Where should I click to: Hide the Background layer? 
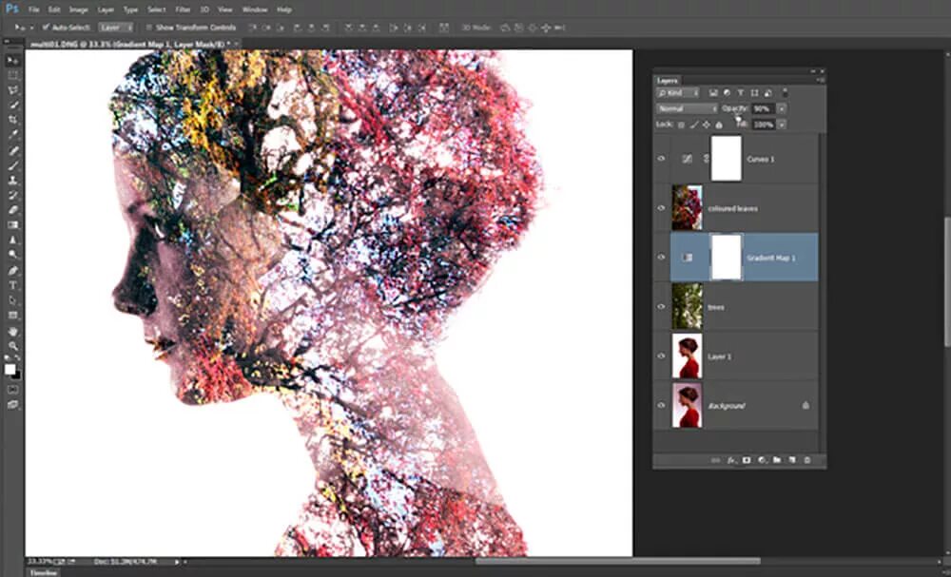(x=662, y=406)
